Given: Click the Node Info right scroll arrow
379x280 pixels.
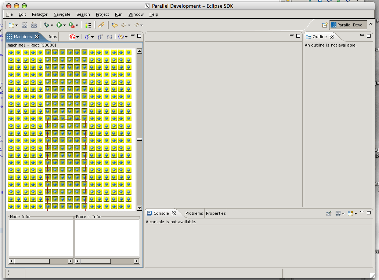Looking at the screenshot, I should (x=71, y=261).
